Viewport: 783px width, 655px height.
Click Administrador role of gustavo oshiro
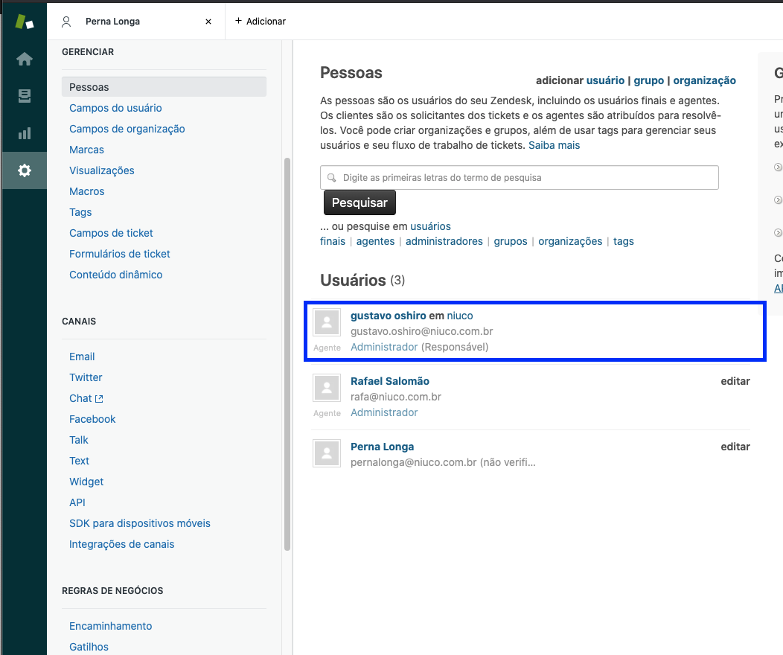point(384,347)
